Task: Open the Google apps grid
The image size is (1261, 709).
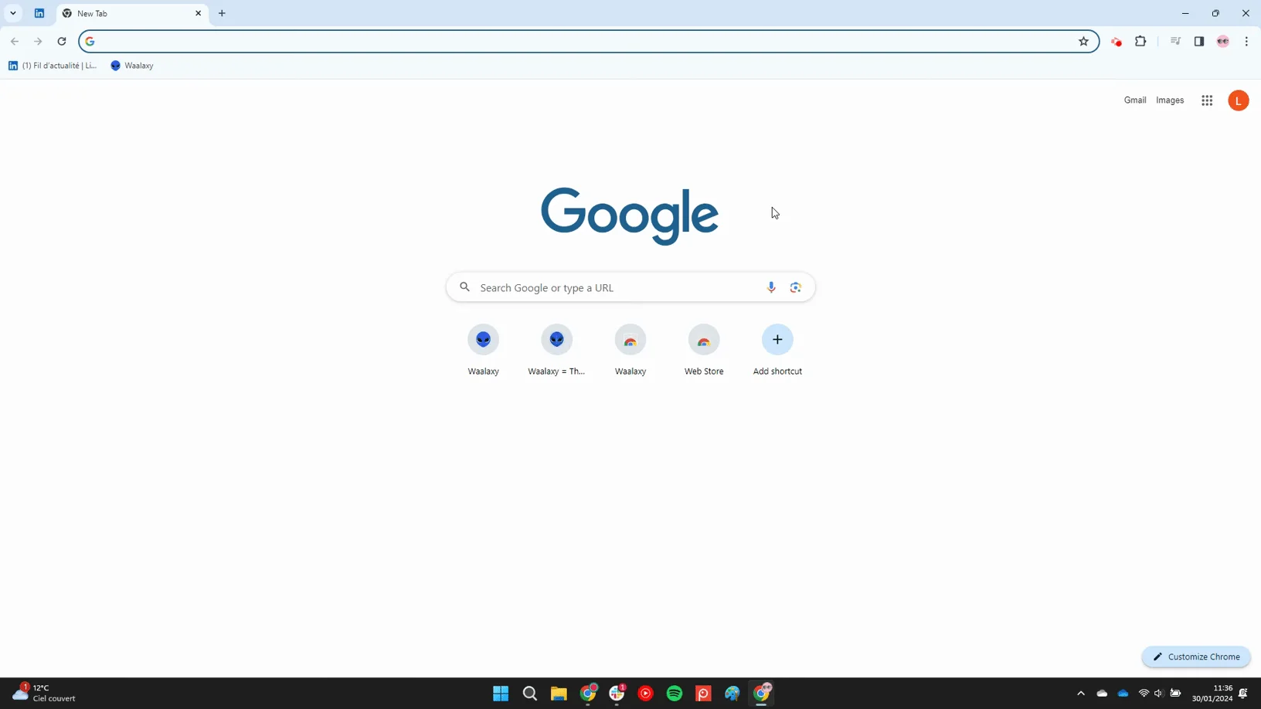Action: [x=1207, y=100]
